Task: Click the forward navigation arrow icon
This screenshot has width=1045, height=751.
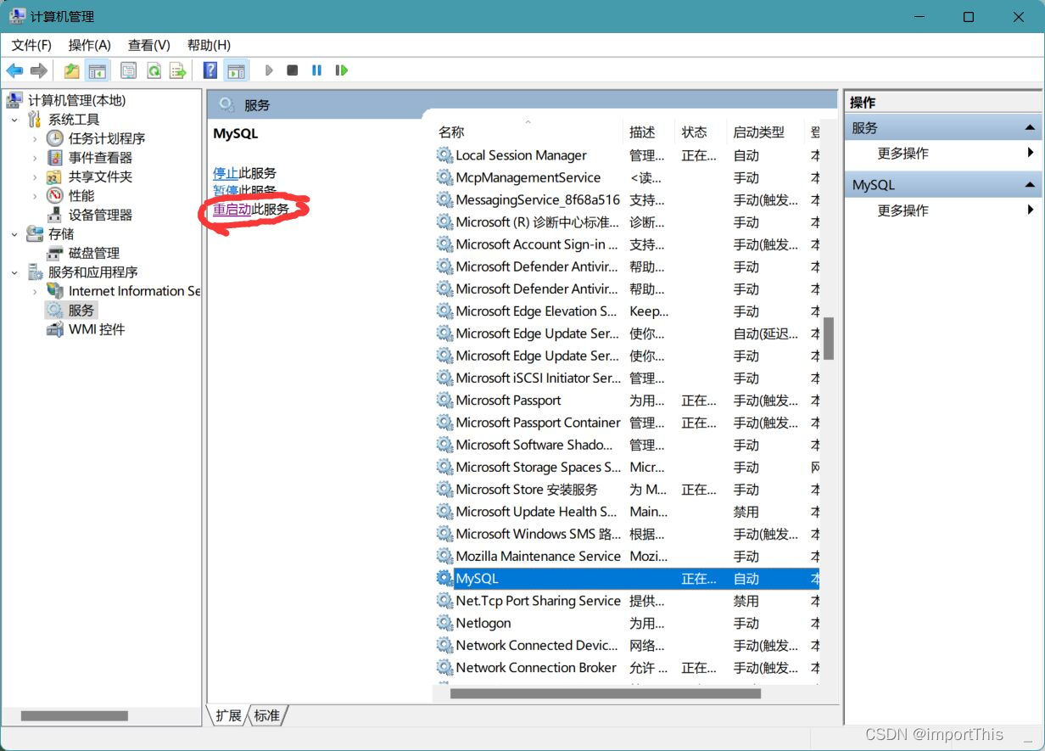Action: coord(38,70)
